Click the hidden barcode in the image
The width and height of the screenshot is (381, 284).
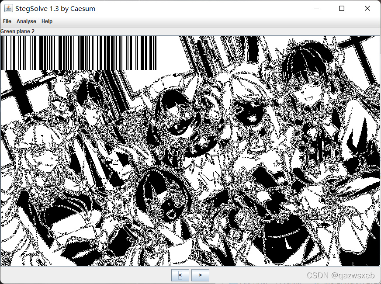[79, 53]
